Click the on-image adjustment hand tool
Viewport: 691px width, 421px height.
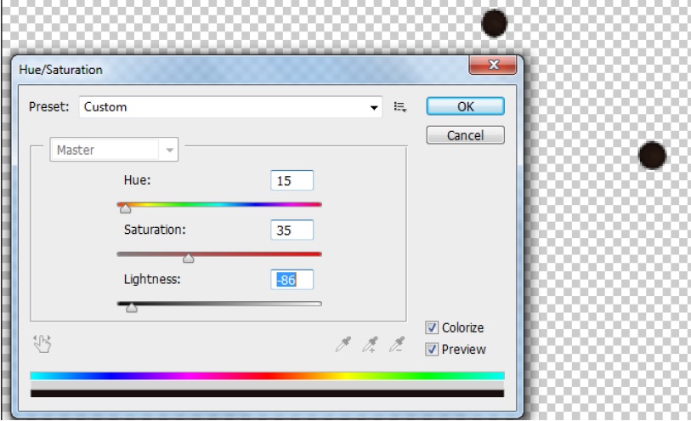tap(42, 343)
